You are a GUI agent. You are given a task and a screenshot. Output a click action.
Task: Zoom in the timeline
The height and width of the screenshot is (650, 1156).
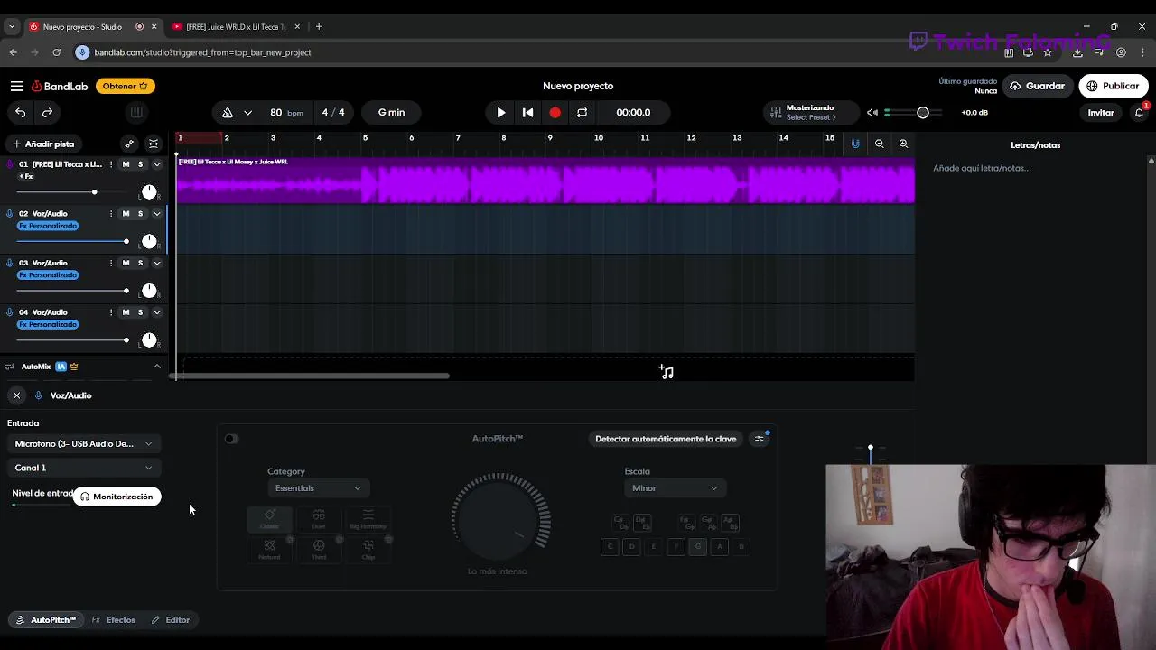point(903,144)
